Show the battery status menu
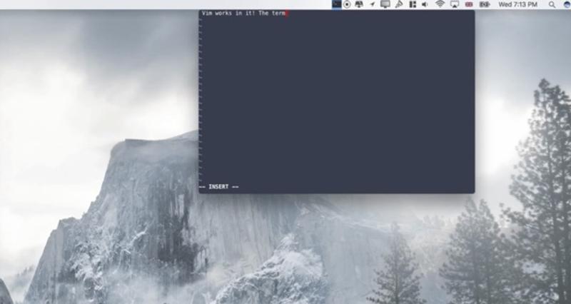Screen dimensions: 571x304 485,4
